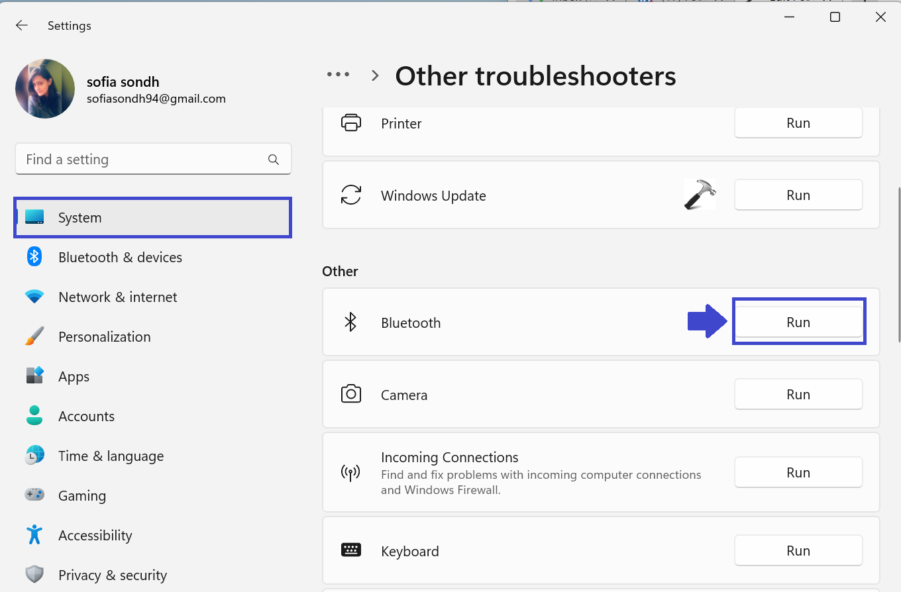Click the Bluetooth & devices sidebar icon
901x592 pixels.
pyautogui.click(x=34, y=257)
